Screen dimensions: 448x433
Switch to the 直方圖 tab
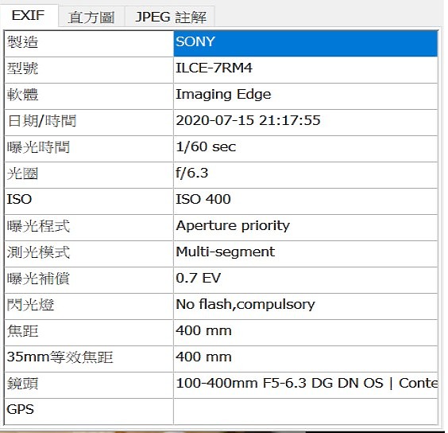click(x=91, y=17)
